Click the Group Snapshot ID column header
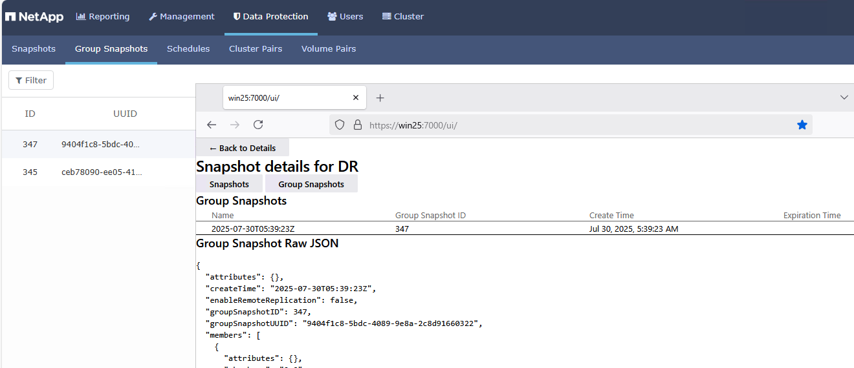The height and width of the screenshot is (368, 854). click(430, 216)
